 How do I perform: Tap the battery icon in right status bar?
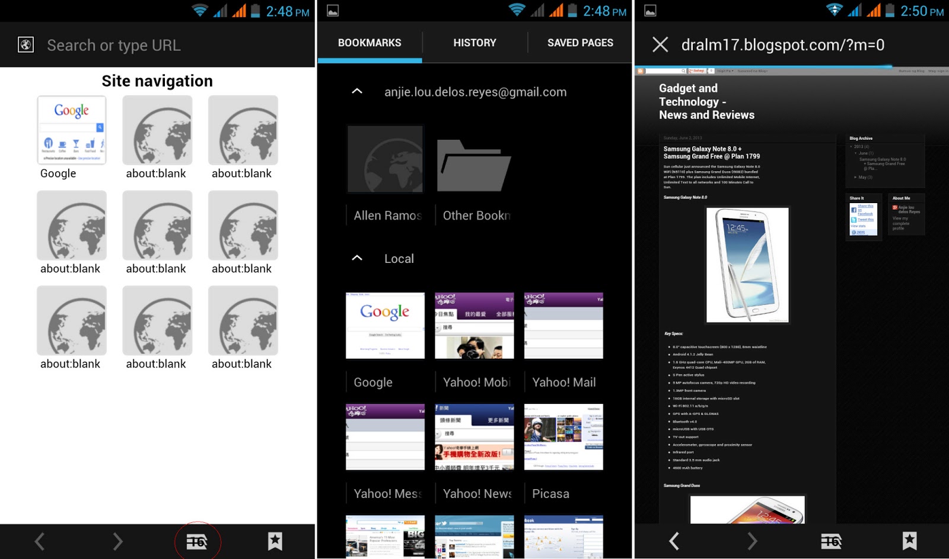click(890, 11)
